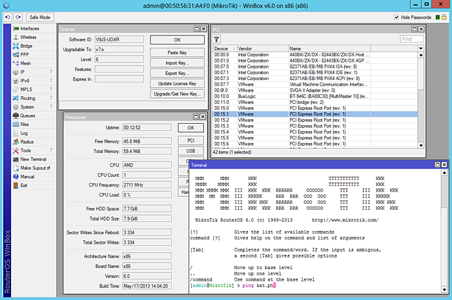The width and height of the screenshot is (452, 300).
Task: Open the Log menu item
Action: pos(24,133)
